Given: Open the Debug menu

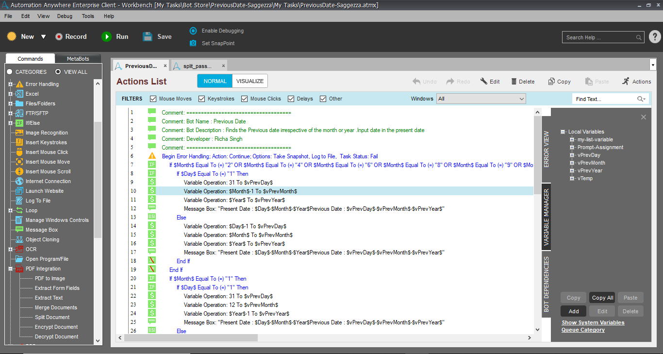Looking at the screenshot, I should (x=65, y=16).
